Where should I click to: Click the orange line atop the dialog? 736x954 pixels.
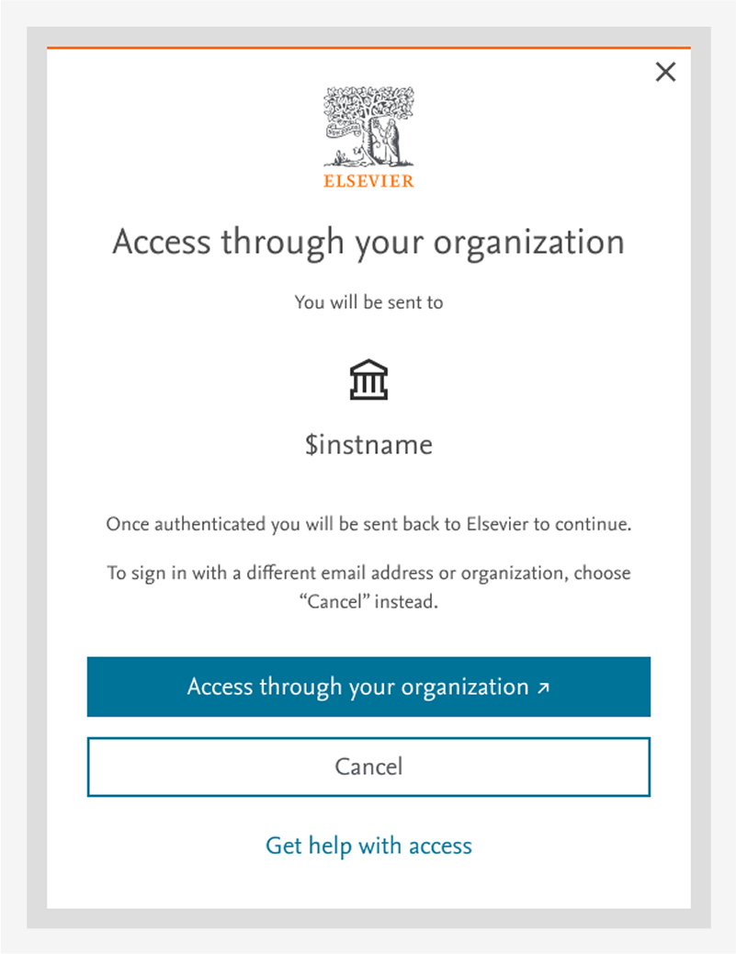[x=368, y=47]
